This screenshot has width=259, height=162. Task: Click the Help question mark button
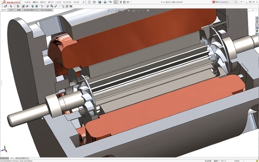241,2
